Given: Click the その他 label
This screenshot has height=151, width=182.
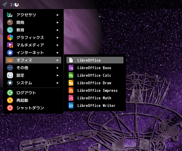Looking at the screenshot, I should coord(22,68).
